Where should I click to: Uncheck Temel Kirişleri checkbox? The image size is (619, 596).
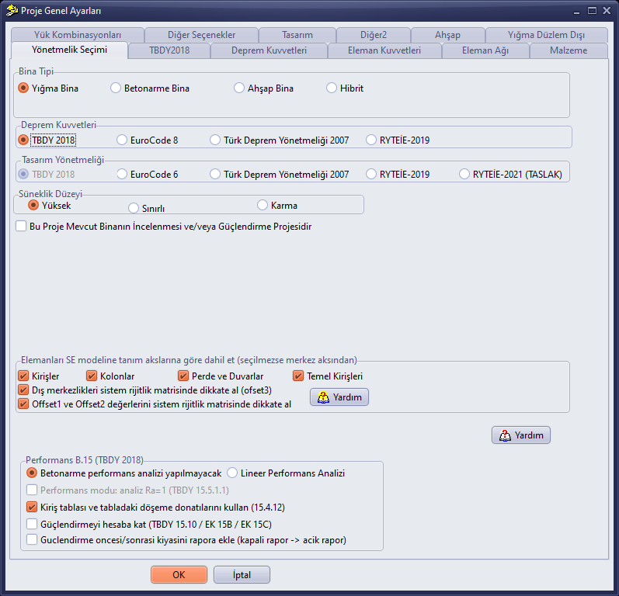(x=328, y=376)
